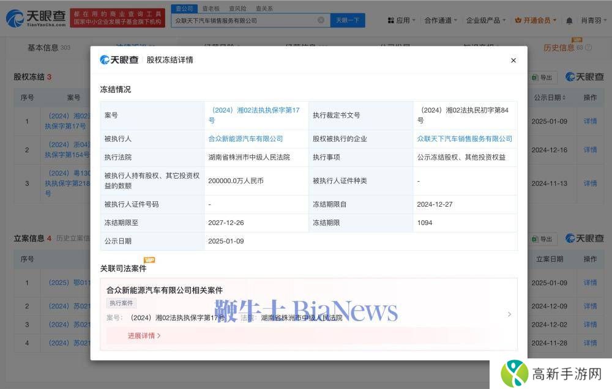Switch to the 查风险 search tab
The image size is (612, 389).
tap(238, 9)
